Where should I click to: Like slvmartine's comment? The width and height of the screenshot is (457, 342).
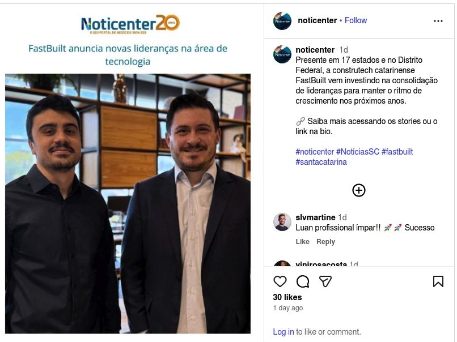(x=303, y=242)
